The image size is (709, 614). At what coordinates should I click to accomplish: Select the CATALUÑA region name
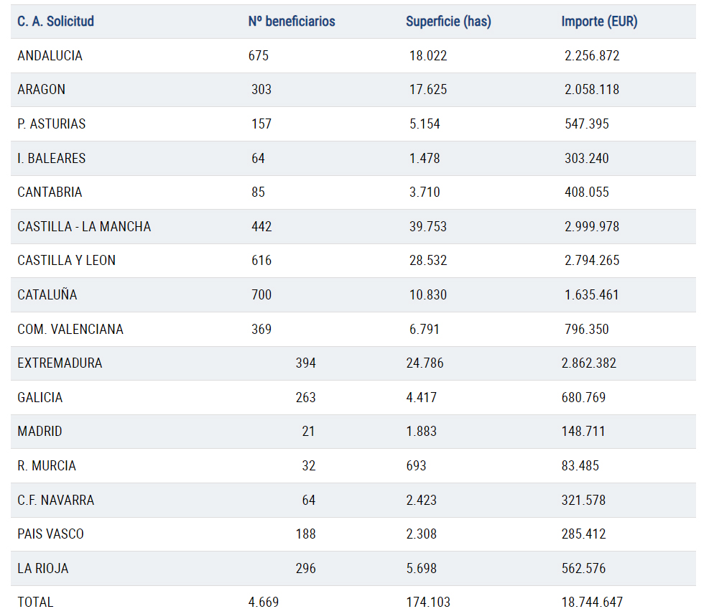pos(47,295)
